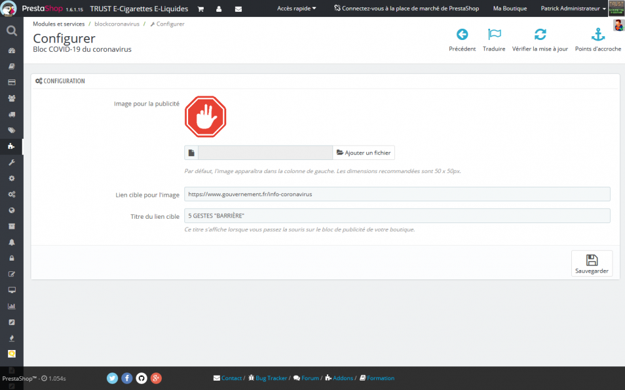Open the Bug Tracker footer link
Viewport: 625px width, 390px height.
point(267,378)
